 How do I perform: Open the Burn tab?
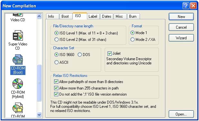coord(133,16)
